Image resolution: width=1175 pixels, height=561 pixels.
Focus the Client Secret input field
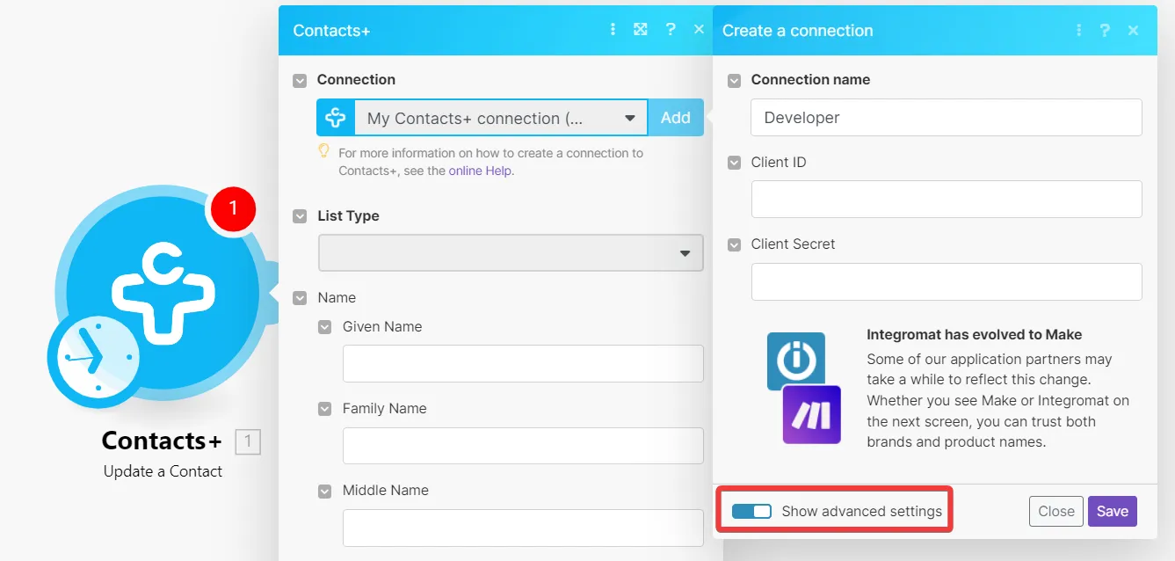[x=947, y=281]
